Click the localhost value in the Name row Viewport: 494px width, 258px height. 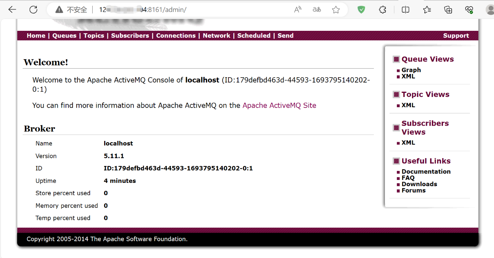point(119,144)
